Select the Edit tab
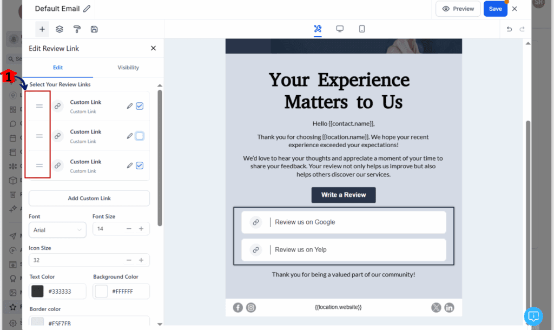This screenshot has width=554, height=330. [x=58, y=68]
